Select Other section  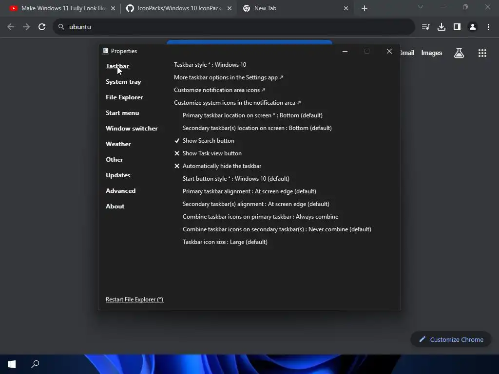point(114,160)
